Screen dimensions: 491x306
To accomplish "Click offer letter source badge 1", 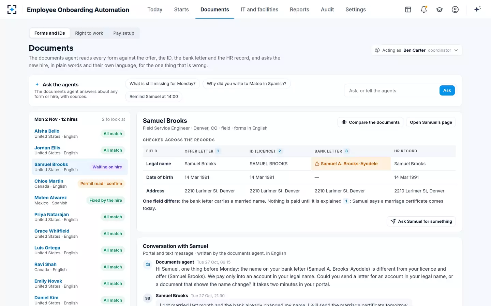I will (218, 151).
